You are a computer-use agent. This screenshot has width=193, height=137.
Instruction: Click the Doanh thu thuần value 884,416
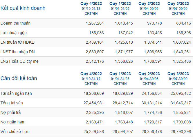click(x=183, y=23)
